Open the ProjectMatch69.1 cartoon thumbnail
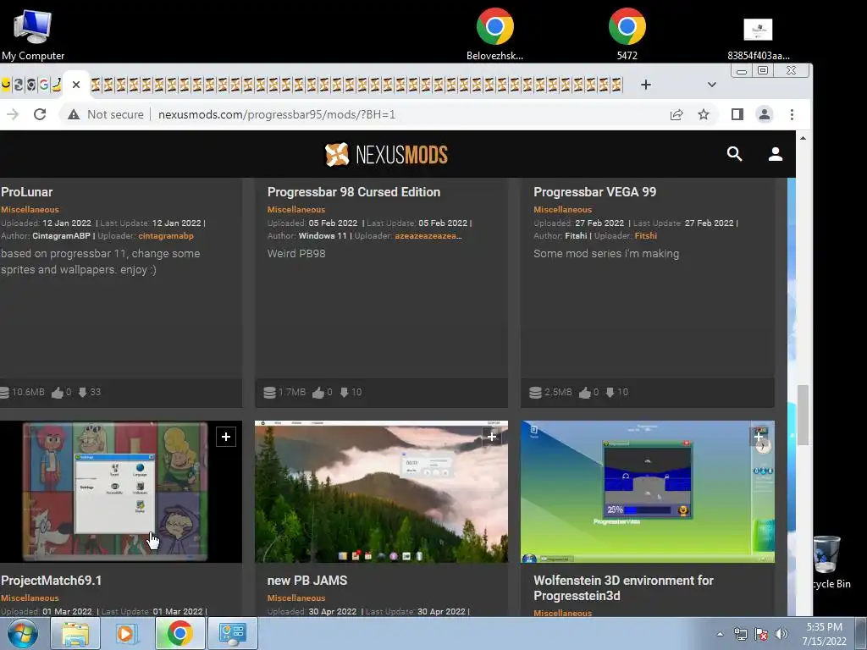 click(121, 492)
